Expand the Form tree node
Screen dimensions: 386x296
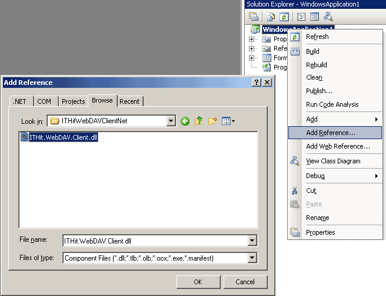pos(251,58)
